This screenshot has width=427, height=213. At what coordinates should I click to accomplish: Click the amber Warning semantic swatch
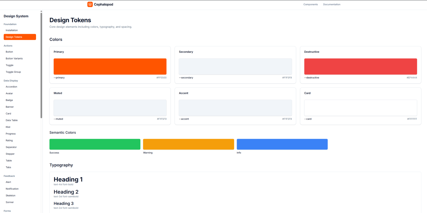click(x=188, y=144)
